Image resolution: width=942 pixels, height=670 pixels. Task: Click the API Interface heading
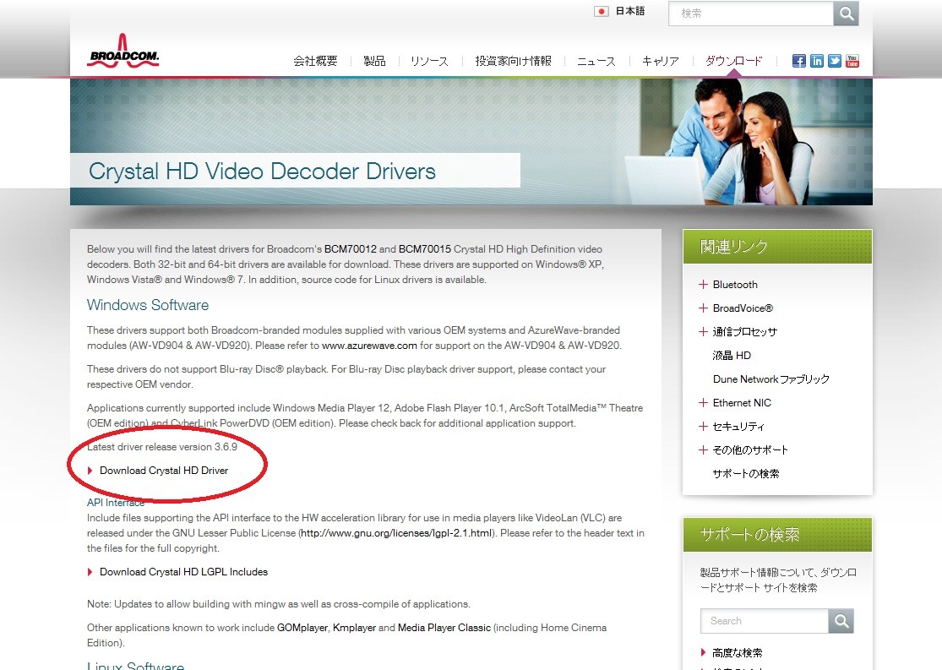pos(116,503)
